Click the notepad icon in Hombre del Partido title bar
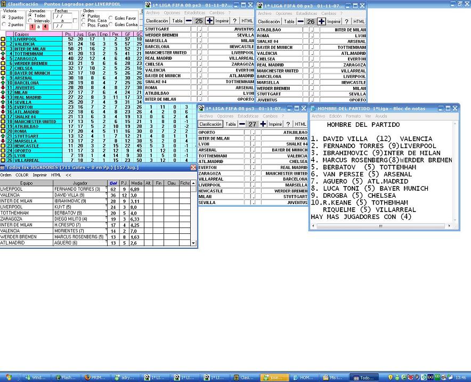This screenshot has height=382, width=471. point(313,108)
